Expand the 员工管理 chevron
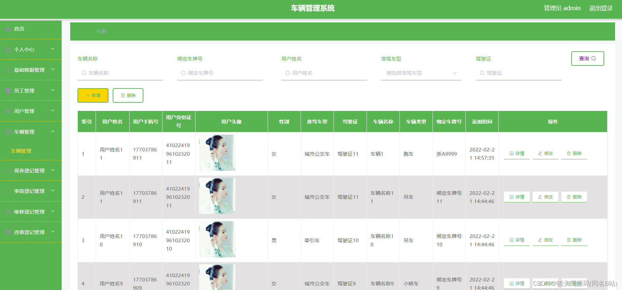The height and width of the screenshot is (290, 622). click(53, 90)
